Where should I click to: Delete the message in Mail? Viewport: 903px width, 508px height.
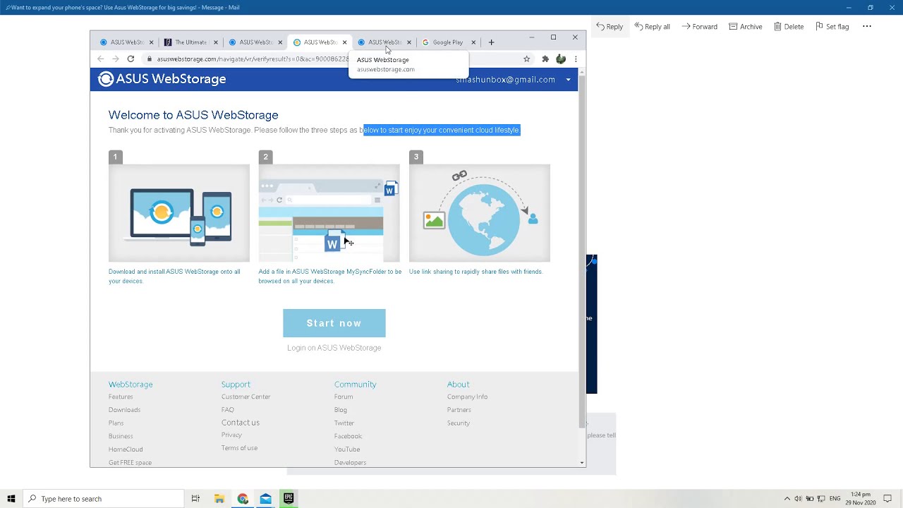[x=789, y=26]
